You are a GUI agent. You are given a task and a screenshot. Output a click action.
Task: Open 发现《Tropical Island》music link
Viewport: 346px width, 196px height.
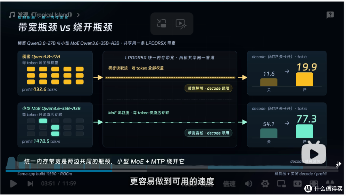tap(45, 14)
